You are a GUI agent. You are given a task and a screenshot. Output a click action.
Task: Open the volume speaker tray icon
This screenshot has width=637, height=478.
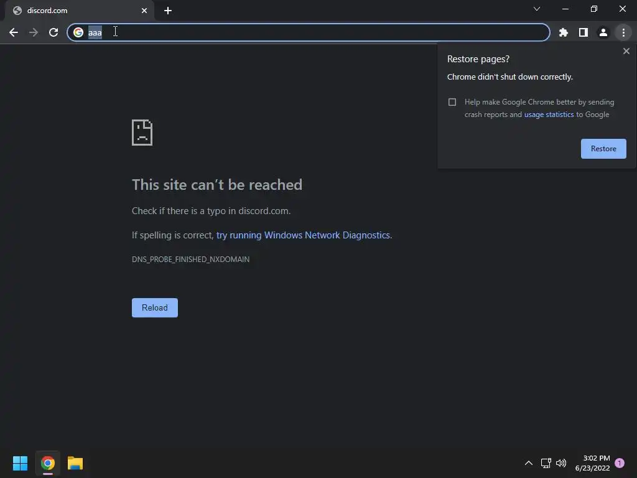pos(561,463)
